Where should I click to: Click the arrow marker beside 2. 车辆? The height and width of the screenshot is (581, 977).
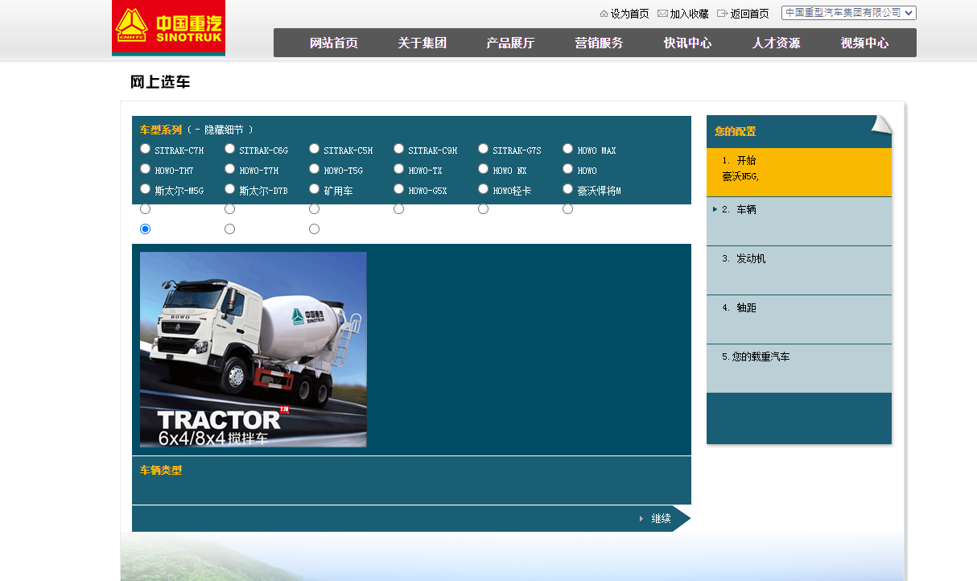coord(715,209)
